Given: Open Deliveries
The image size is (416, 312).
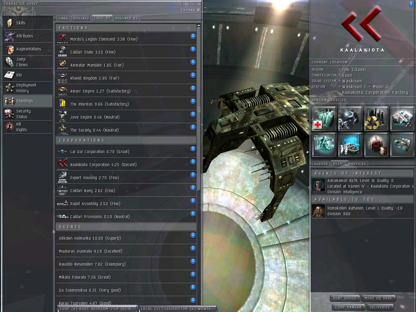Looking at the screenshot, I should point(380,307).
